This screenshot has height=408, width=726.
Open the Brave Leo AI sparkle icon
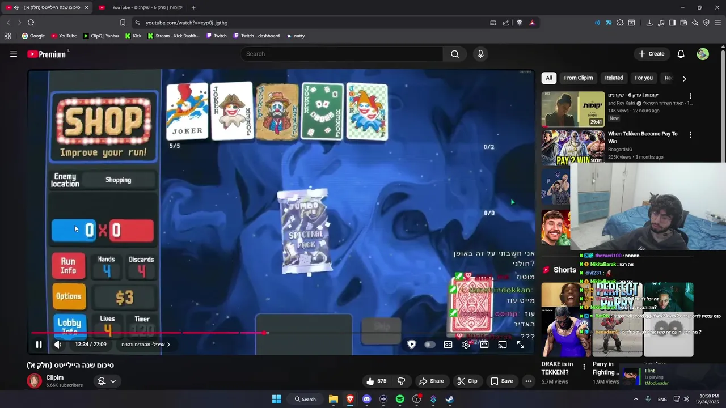(695, 23)
